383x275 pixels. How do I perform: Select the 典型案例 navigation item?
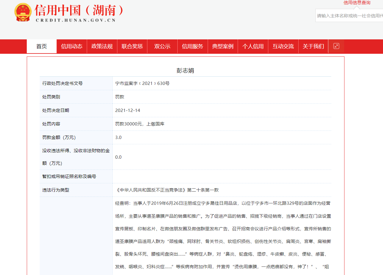click(x=223, y=46)
